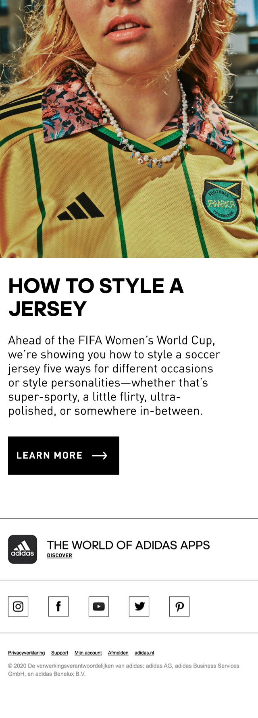Viewport: 258px width, 718px height.
Task: Open the Facebook social icon
Action: [x=58, y=606]
